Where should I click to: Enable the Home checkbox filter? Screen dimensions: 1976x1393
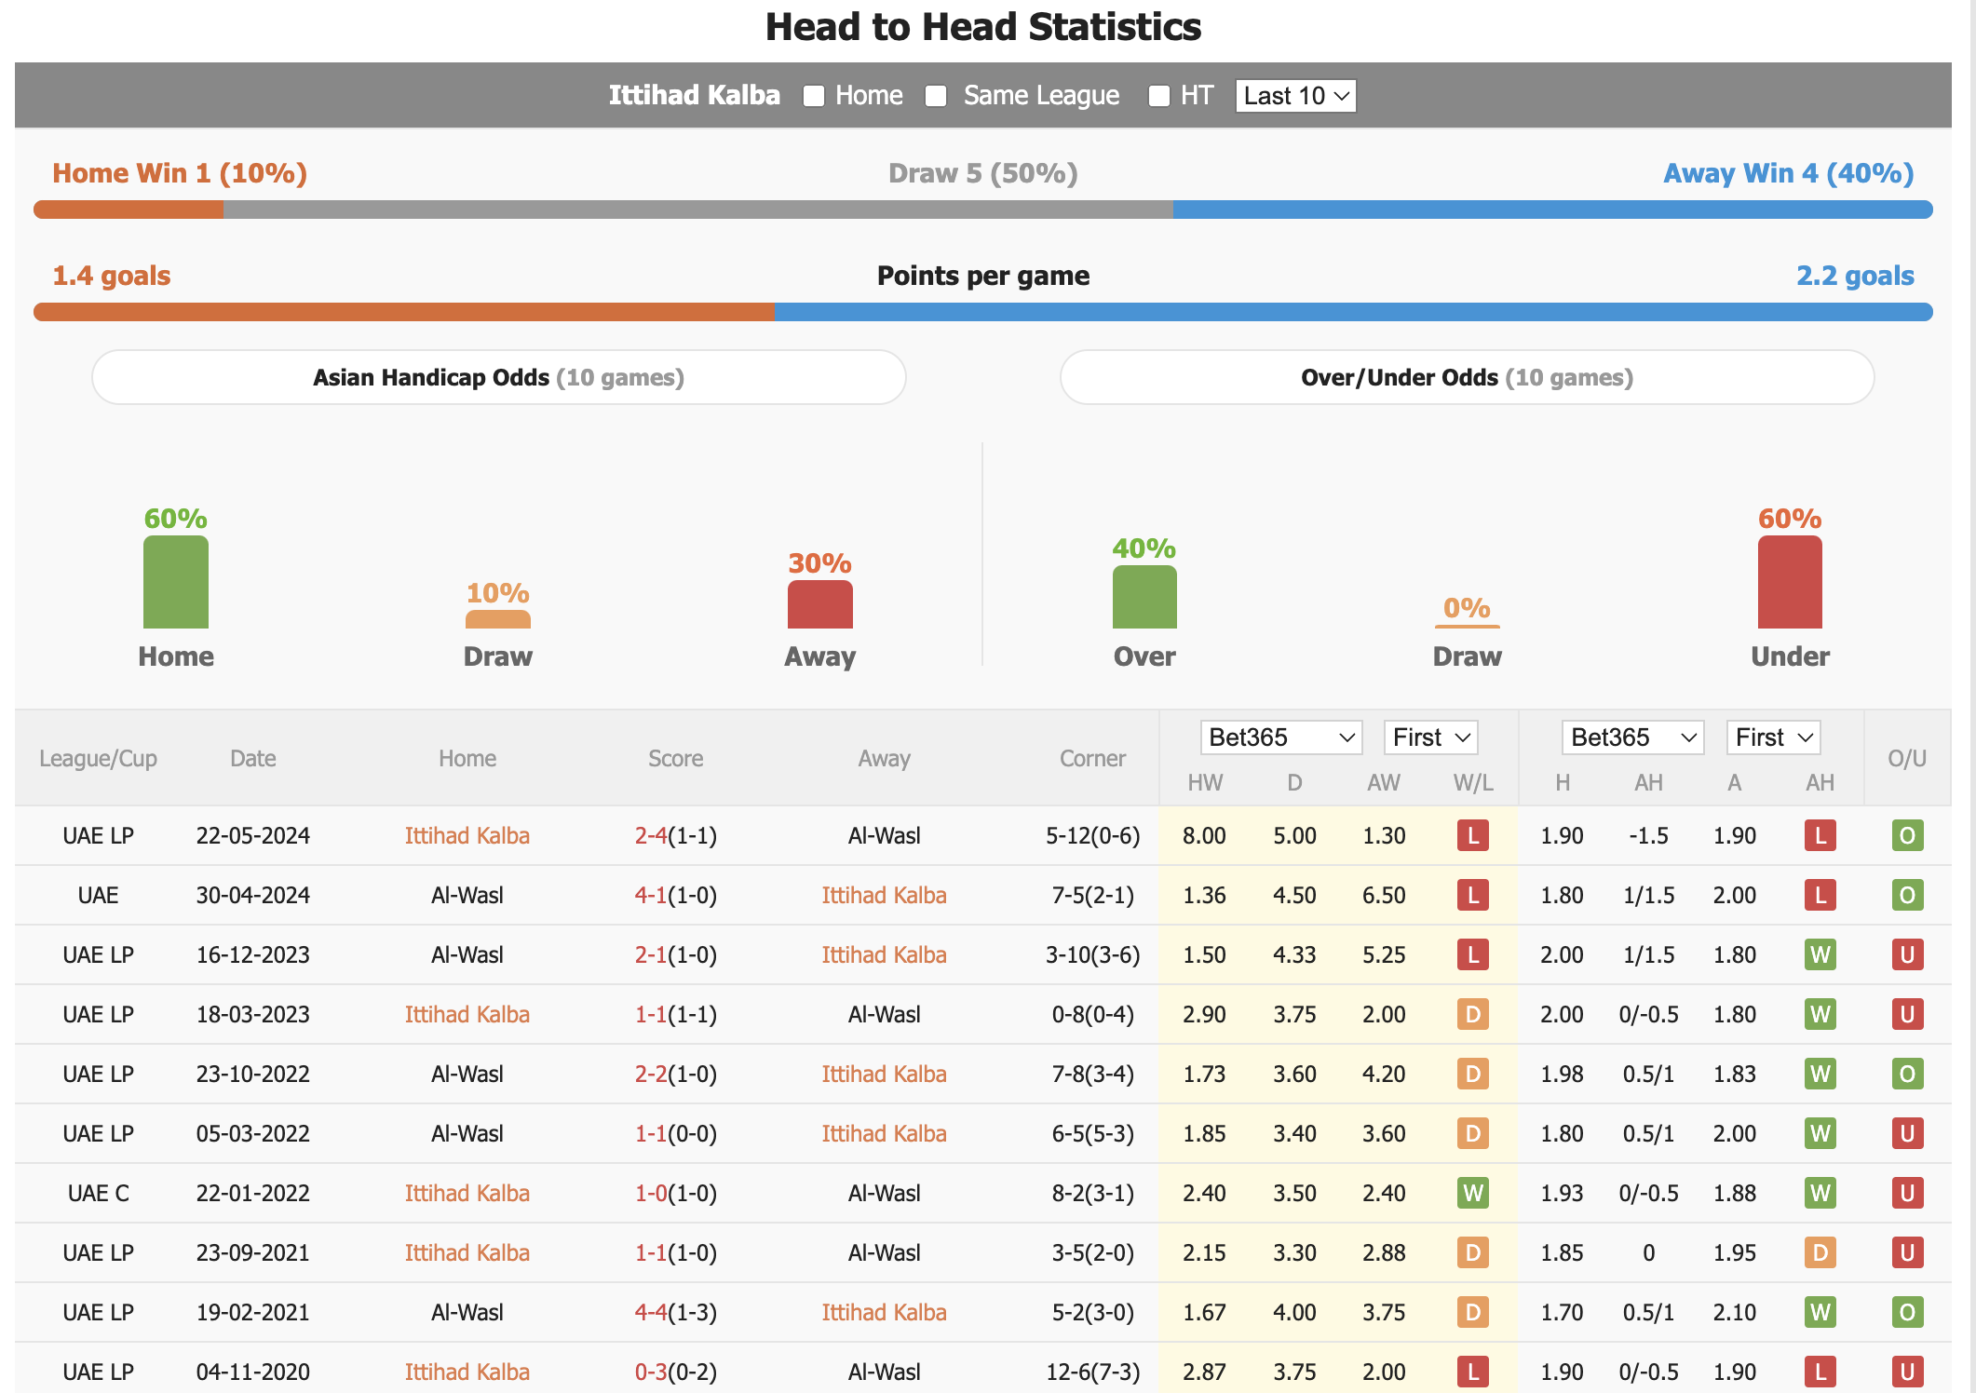(814, 96)
